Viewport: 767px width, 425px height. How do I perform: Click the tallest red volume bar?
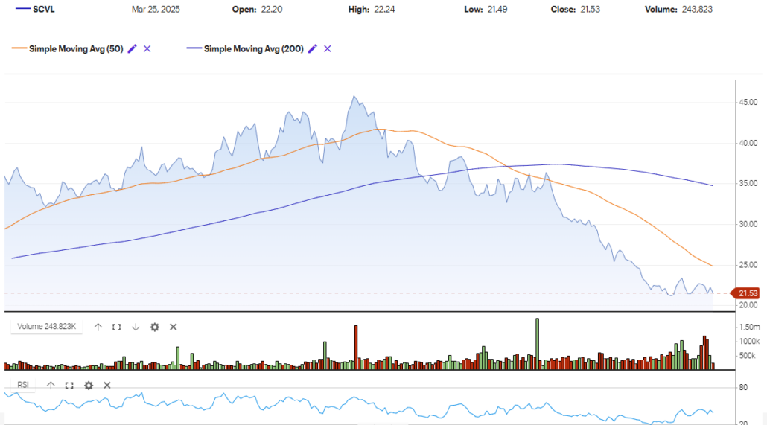[x=356, y=348]
